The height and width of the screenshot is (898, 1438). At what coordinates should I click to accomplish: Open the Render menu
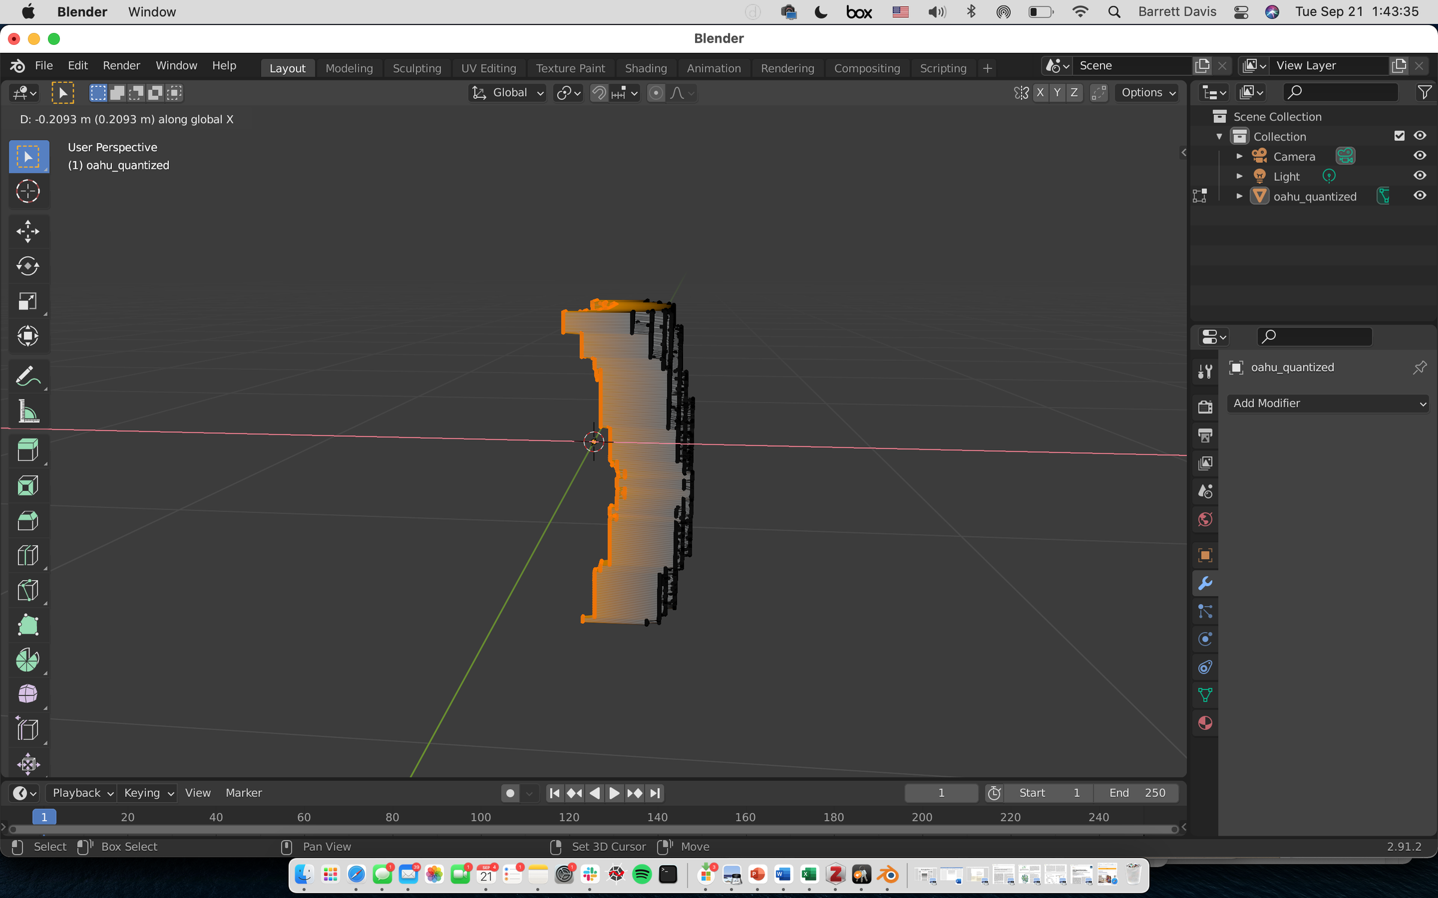pyautogui.click(x=121, y=65)
